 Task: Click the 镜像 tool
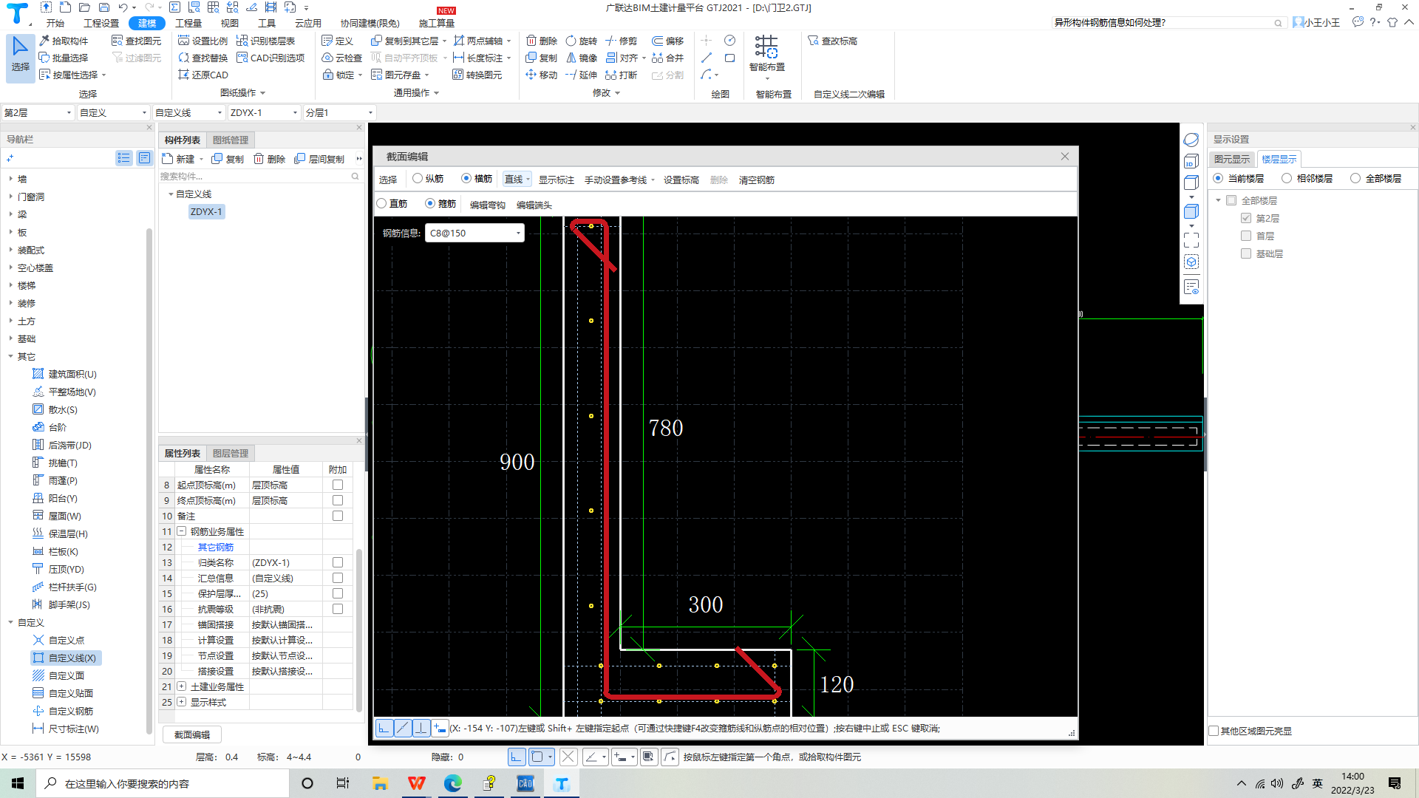click(x=582, y=58)
